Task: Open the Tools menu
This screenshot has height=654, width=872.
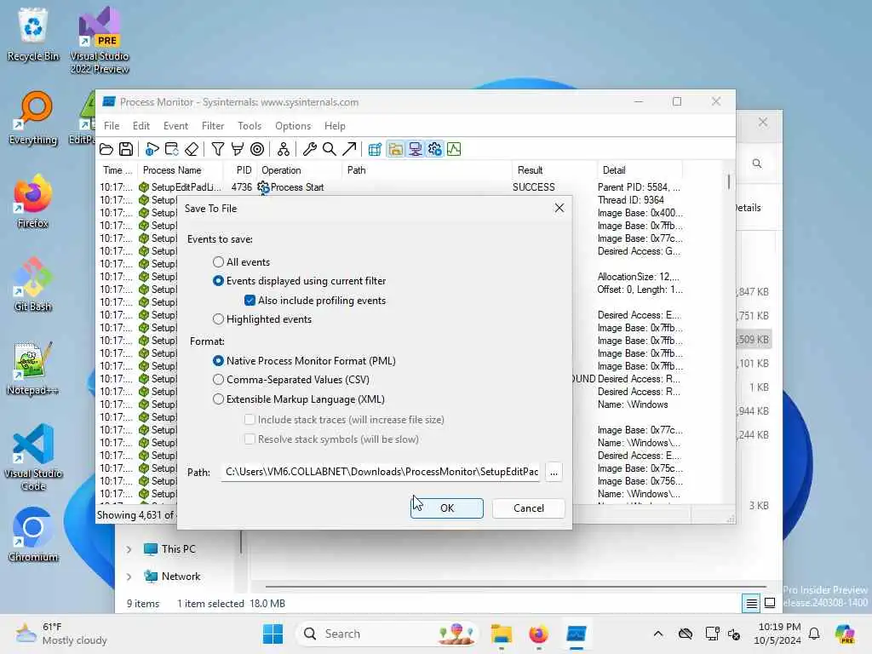Action: [x=250, y=126]
